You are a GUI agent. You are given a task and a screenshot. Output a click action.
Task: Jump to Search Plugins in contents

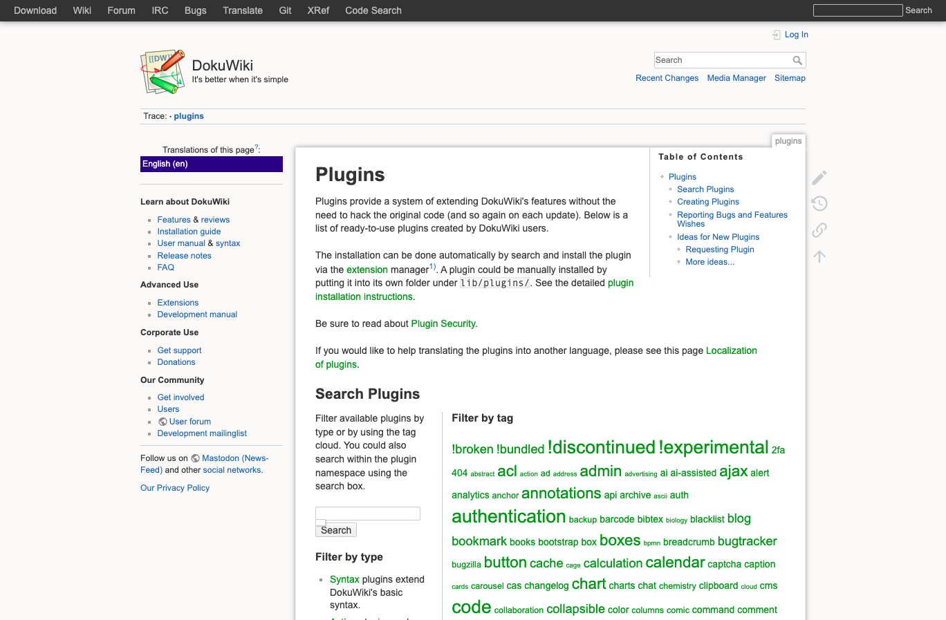[x=705, y=189]
